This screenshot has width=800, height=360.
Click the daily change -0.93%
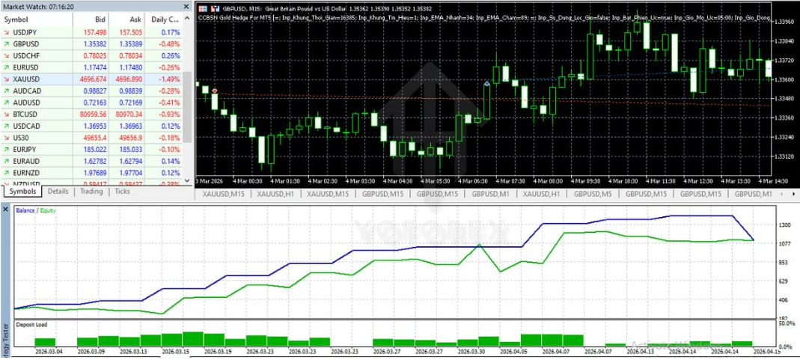pos(169,115)
